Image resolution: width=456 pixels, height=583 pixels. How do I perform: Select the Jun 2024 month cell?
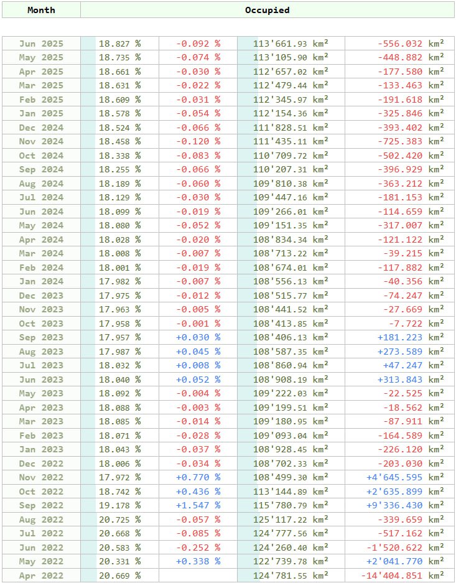[x=41, y=212]
